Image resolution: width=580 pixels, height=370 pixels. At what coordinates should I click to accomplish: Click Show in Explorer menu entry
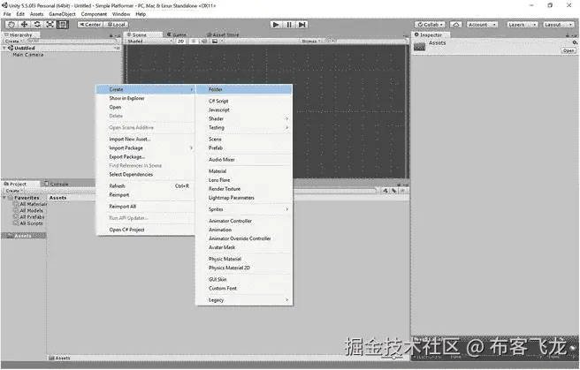coord(145,98)
